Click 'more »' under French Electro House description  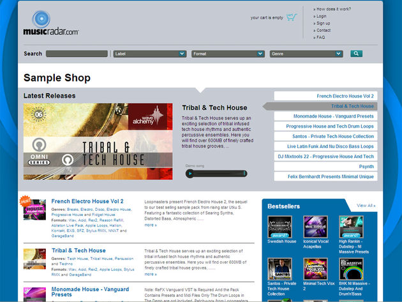click(x=151, y=225)
